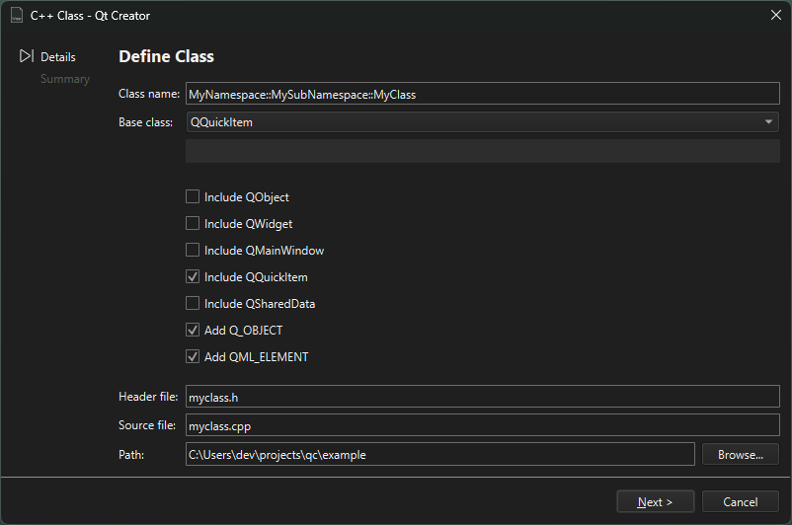792x525 pixels.
Task: Click the Details step arrow icon
Action: 27,57
